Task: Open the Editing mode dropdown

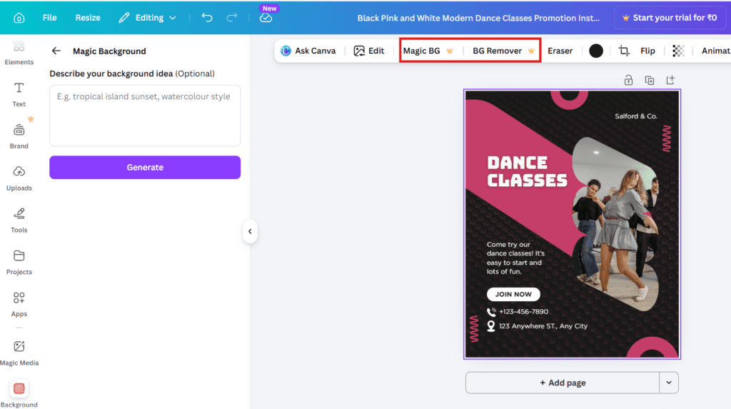Action: coord(148,18)
